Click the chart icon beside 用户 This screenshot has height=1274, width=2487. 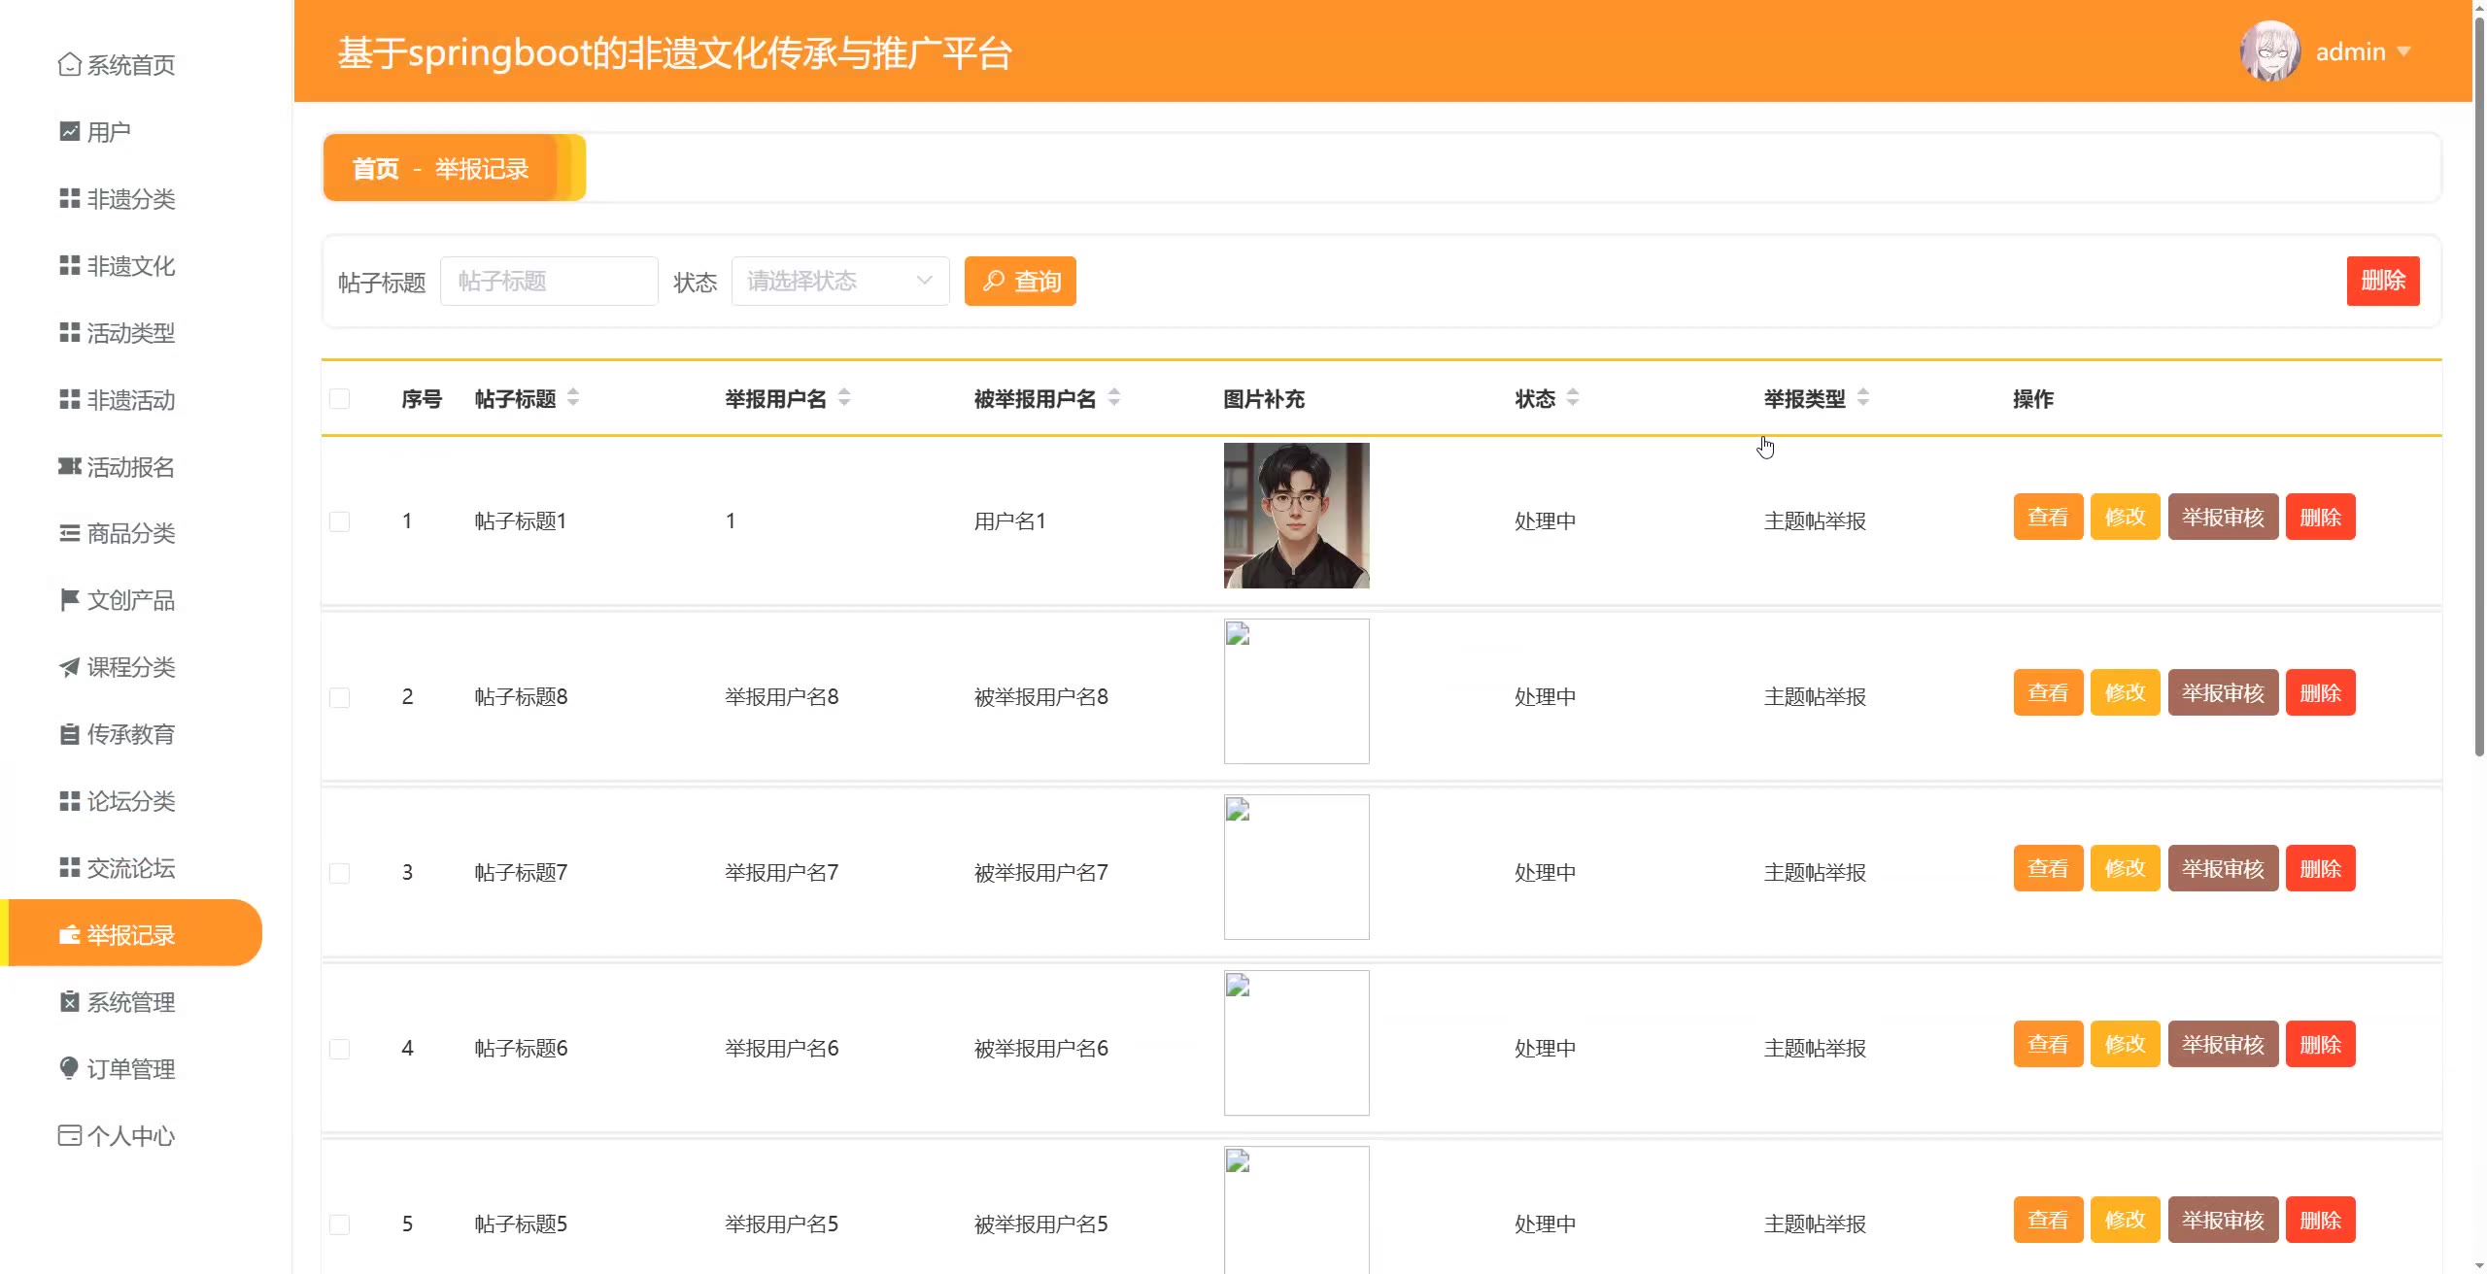[69, 131]
